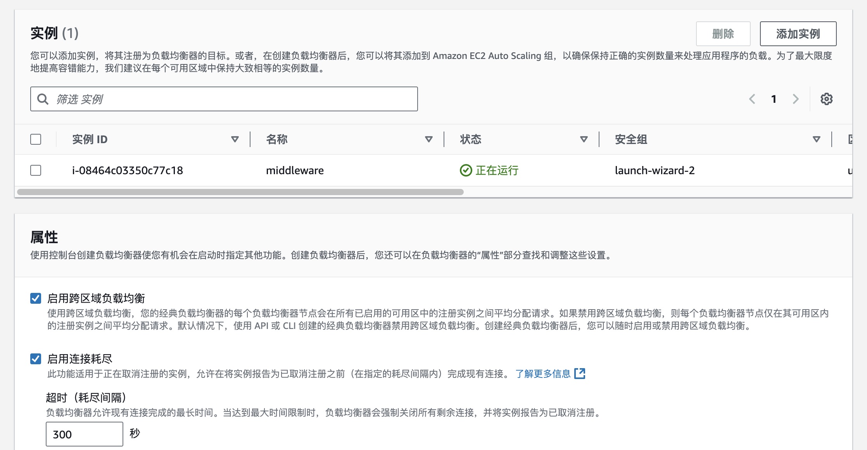Sort by 安全组 column arrow

click(816, 139)
